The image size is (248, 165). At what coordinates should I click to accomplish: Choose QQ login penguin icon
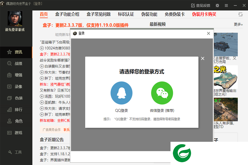pos(121,93)
